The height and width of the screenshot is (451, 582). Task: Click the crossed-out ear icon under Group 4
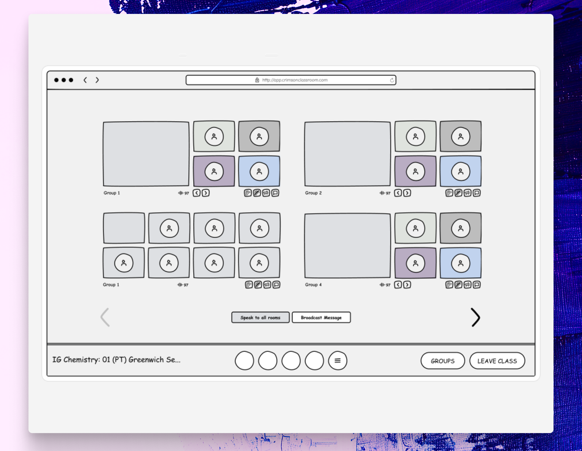(459, 285)
